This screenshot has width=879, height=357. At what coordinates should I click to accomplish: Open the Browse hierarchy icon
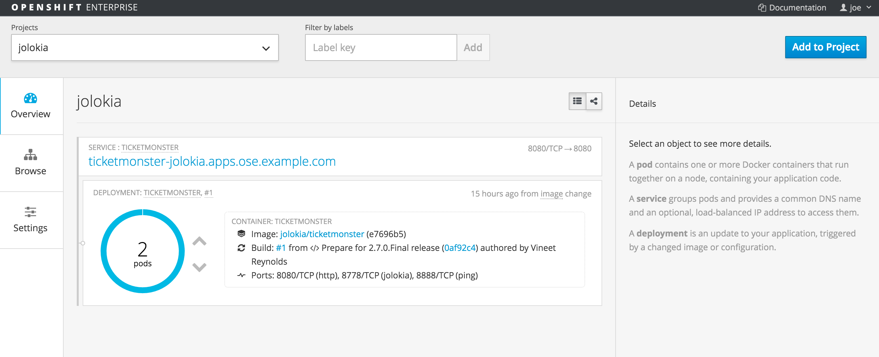31,155
